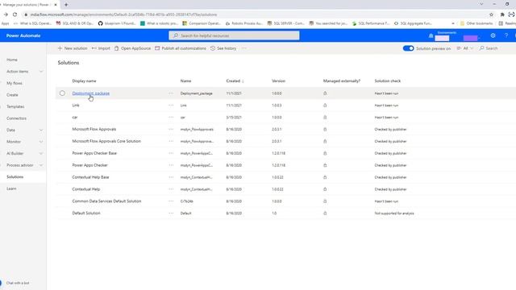The image size is (516, 290).
Task: Click the Solution check column header
Action: (388, 81)
